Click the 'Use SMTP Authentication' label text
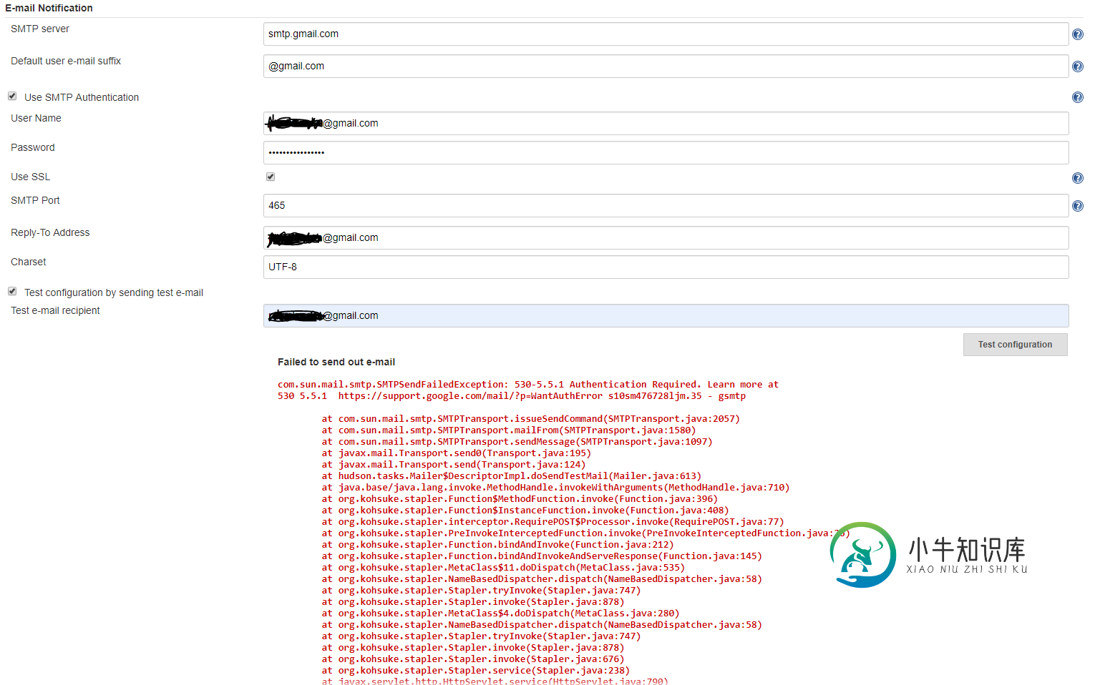 coord(82,97)
